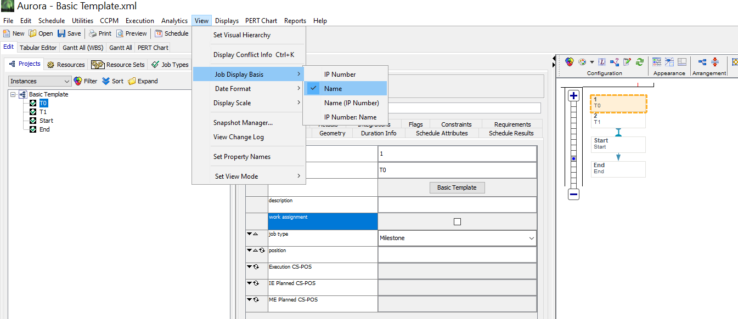738x319 pixels.
Task: Click the Print toolbar icon
Action: [93, 33]
